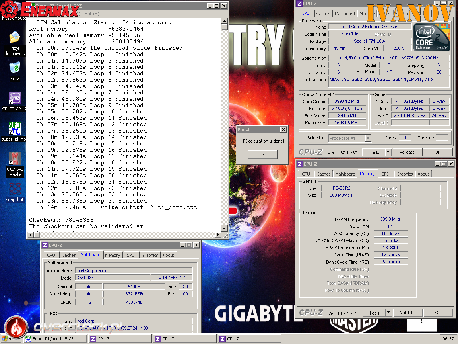The height and width of the screenshot is (344, 458).
Task: Minimize the Memory CPU-Z window
Action: [437, 164]
